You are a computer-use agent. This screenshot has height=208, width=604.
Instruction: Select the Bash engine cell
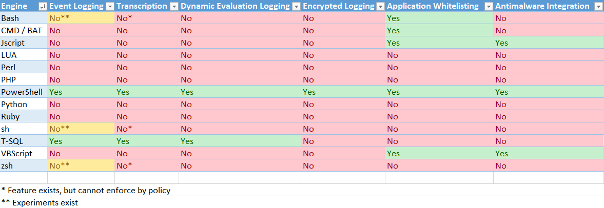point(24,18)
